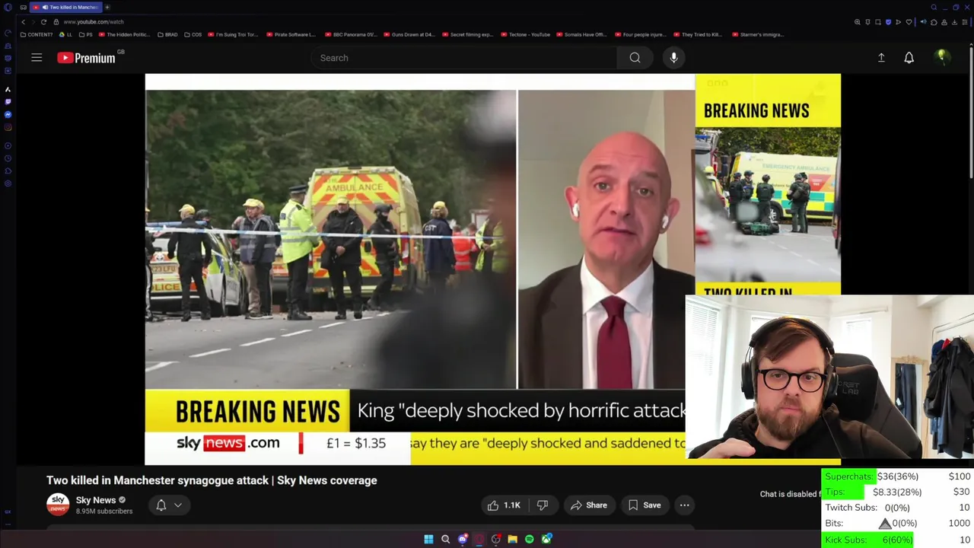974x548 pixels.
Task: Open Instagram in browser sidebar
Action: coord(8,126)
